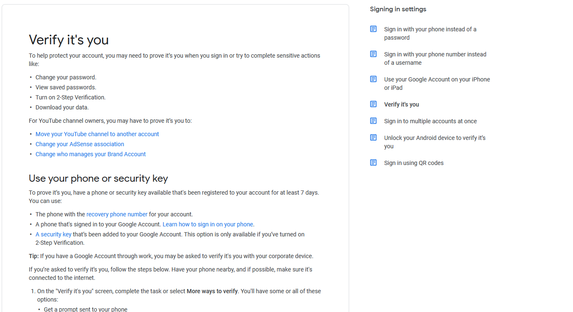Click article icon next to 'Sign in with your phone number instead of a username'

373,54
